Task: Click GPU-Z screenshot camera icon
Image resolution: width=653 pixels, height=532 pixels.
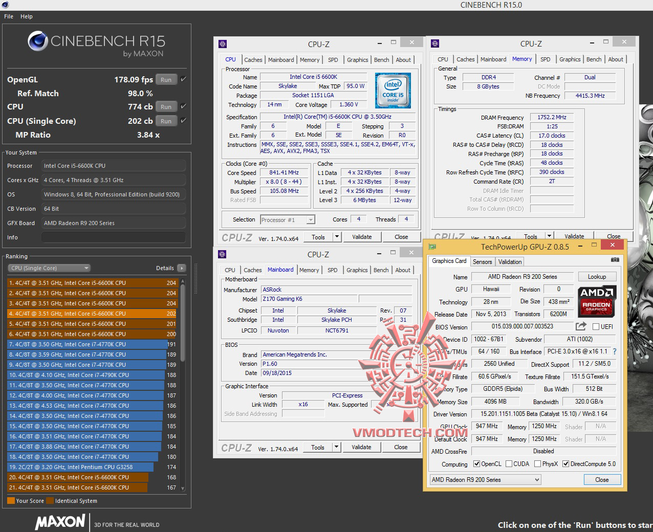Action: click(x=615, y=260)
